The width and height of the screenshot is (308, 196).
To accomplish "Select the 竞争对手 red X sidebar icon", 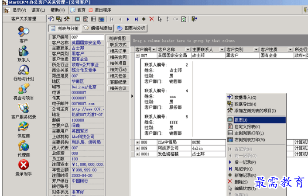I will tap(24, 165).
